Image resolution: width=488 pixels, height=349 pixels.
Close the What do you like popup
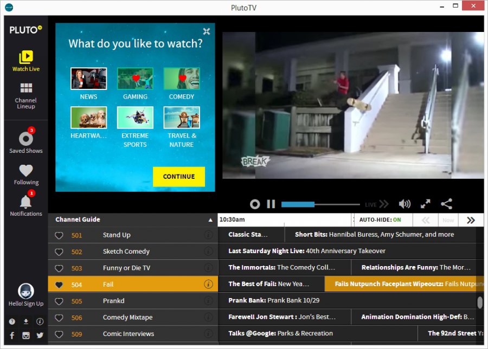point(207,31)
